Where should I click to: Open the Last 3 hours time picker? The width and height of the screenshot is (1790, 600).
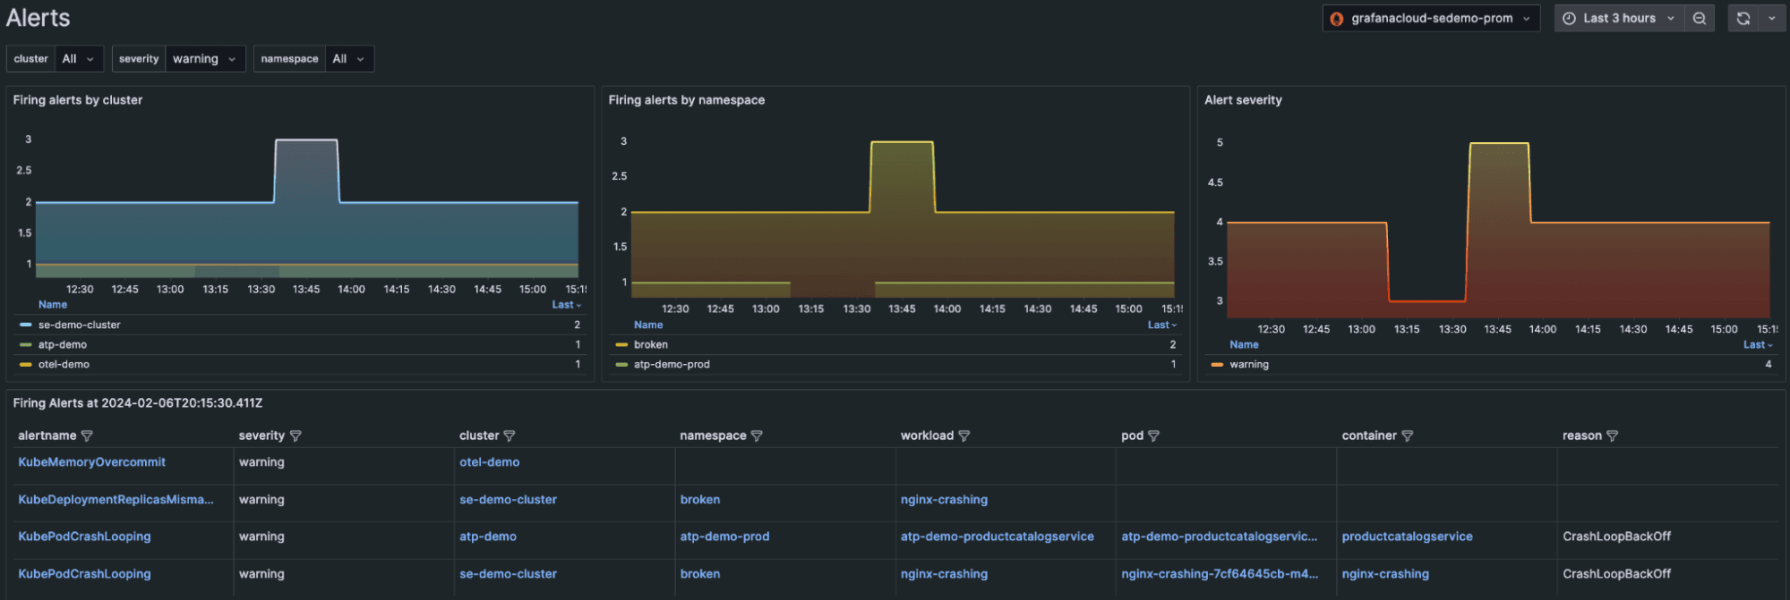[x=1619, y=18]
